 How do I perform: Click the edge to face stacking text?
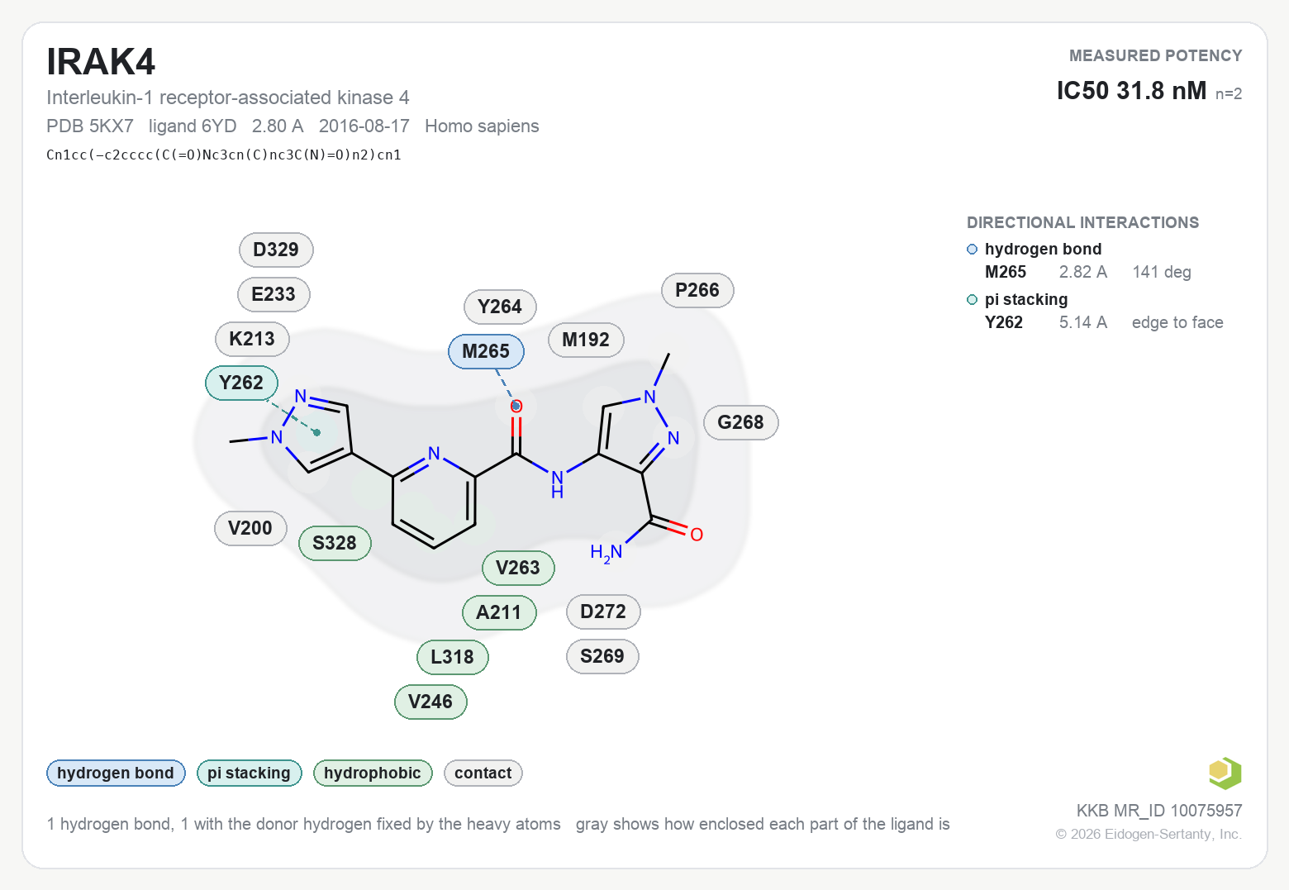click(1177, 322)
